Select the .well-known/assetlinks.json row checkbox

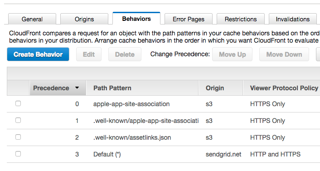coord(18,137)
